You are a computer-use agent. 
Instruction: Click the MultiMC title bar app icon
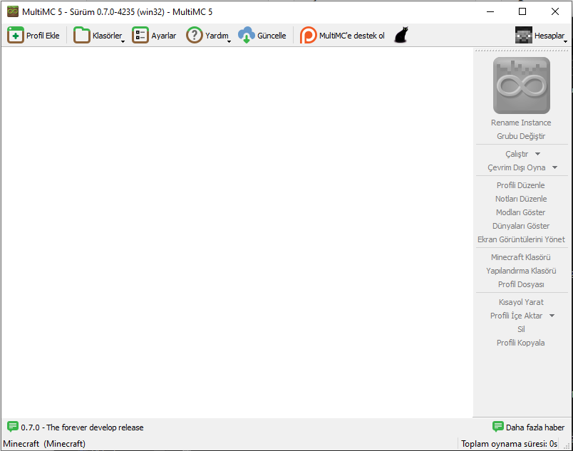pyautogui.click(x=13, y=11)
